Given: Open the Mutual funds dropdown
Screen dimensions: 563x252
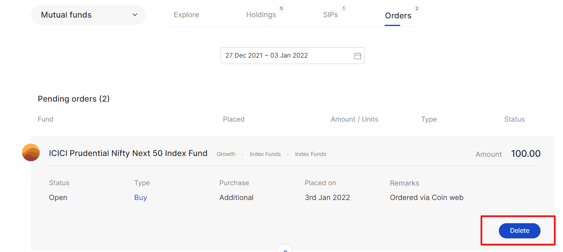Looking at the screenshot, I should (x=88, y=15).
